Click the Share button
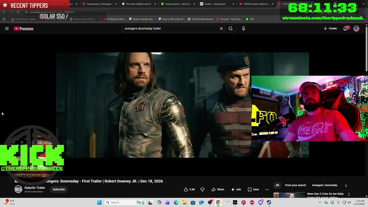368x207 pixels. tap(218, 189)
